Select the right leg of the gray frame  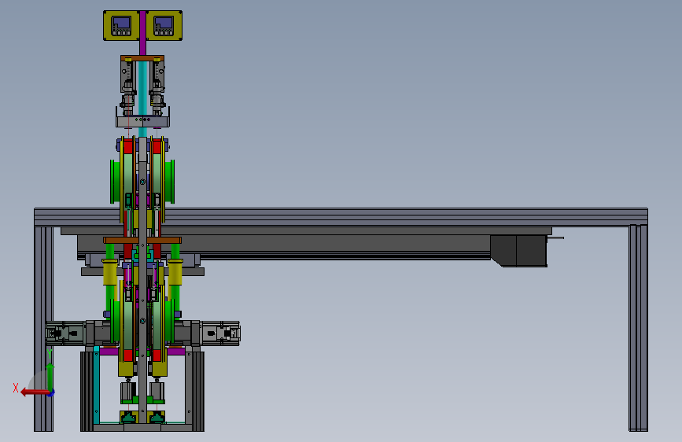point(638,328)
